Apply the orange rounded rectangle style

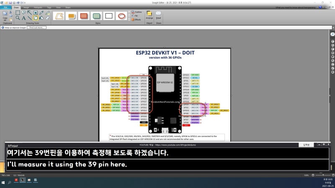tap(71, 16)
